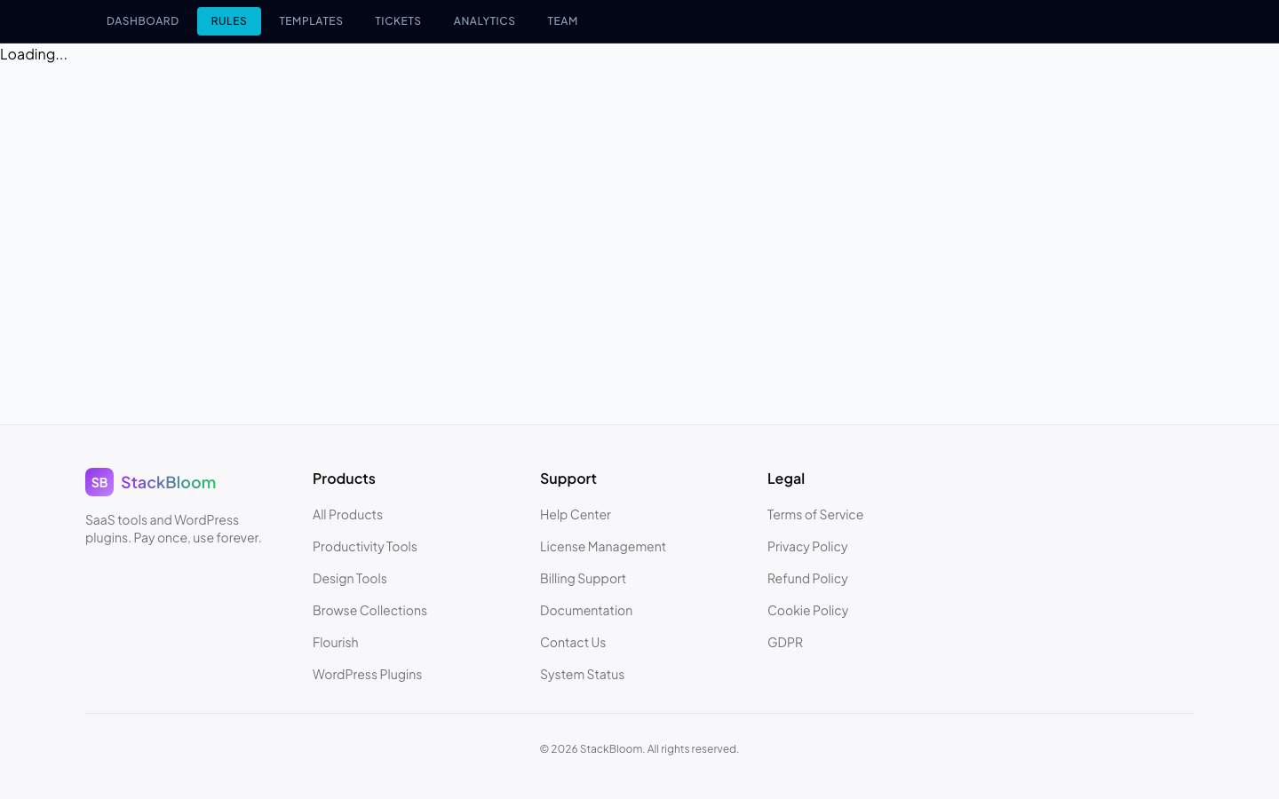Open the Tickets section
This screenshot has height=799, width=1279.
pyautogui.click(x=397, y=20)
